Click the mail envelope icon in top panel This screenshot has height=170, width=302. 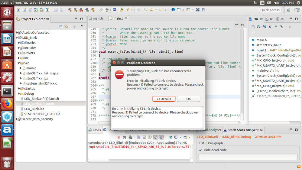[x=269, y=3]
